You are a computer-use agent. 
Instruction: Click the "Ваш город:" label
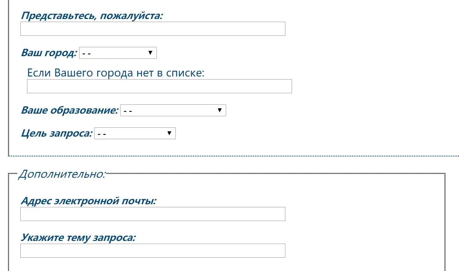pos(49,53)
